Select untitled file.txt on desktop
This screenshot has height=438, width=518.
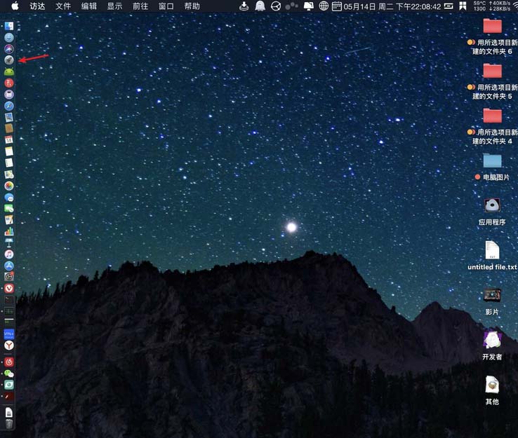pyautogui.click(x=492, y=256)
